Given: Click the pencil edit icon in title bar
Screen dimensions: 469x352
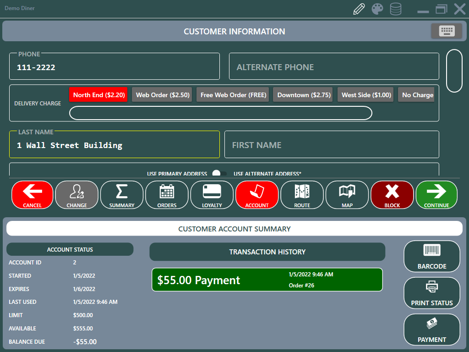Looking at the screenshot, I should pyautogui.click(x=360, y=9).
